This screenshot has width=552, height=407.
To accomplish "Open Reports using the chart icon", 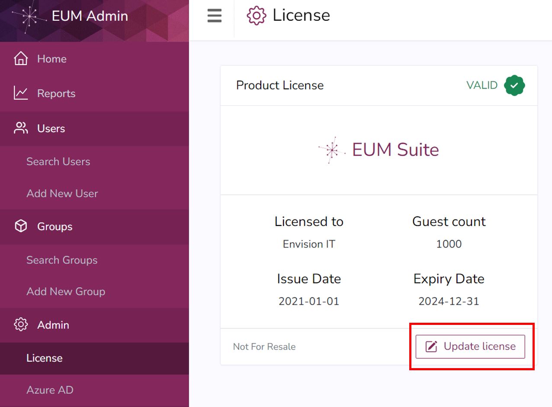I will click(x=20, y=93).
